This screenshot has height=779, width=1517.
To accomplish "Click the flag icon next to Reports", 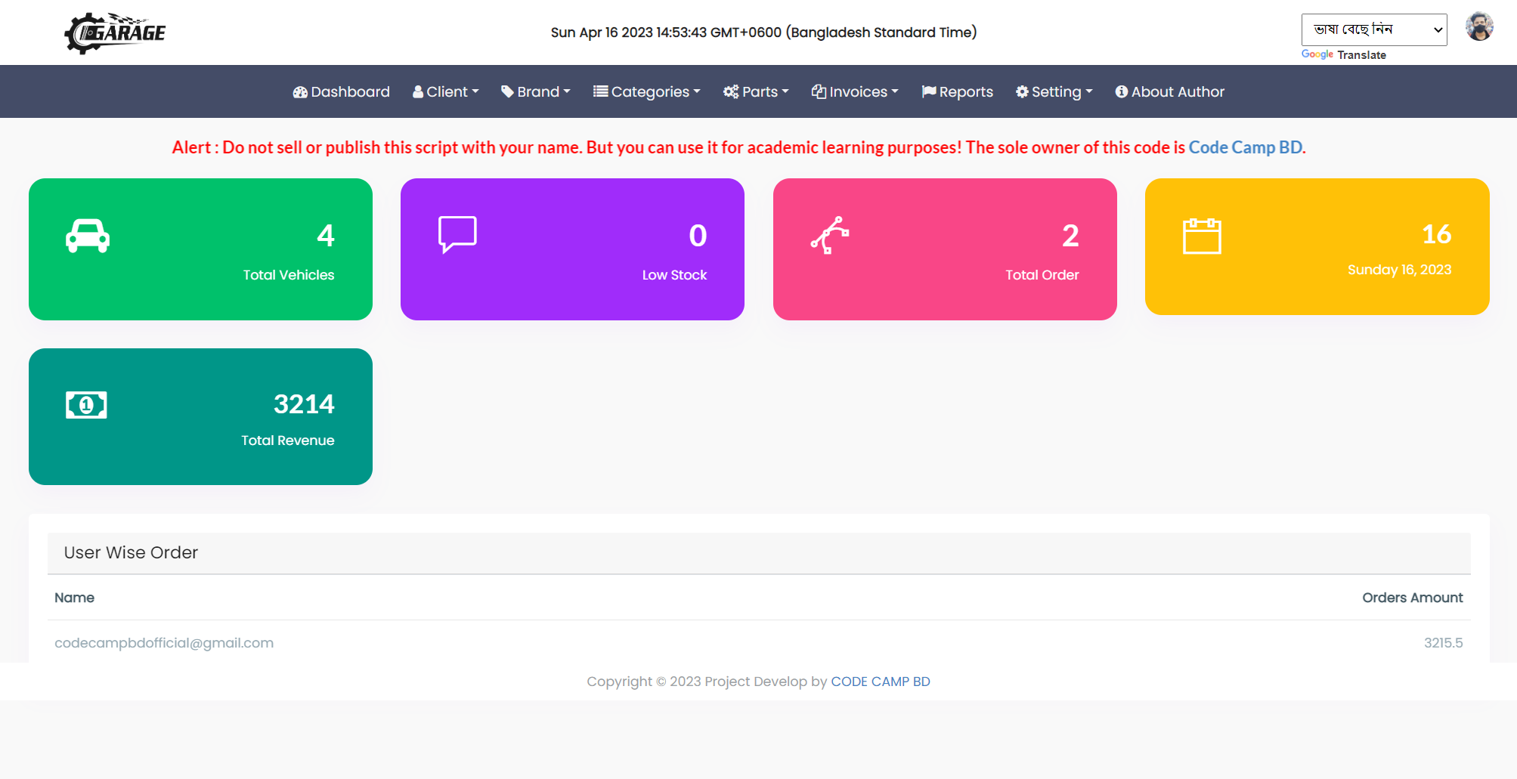I will [x=929, y=91].
